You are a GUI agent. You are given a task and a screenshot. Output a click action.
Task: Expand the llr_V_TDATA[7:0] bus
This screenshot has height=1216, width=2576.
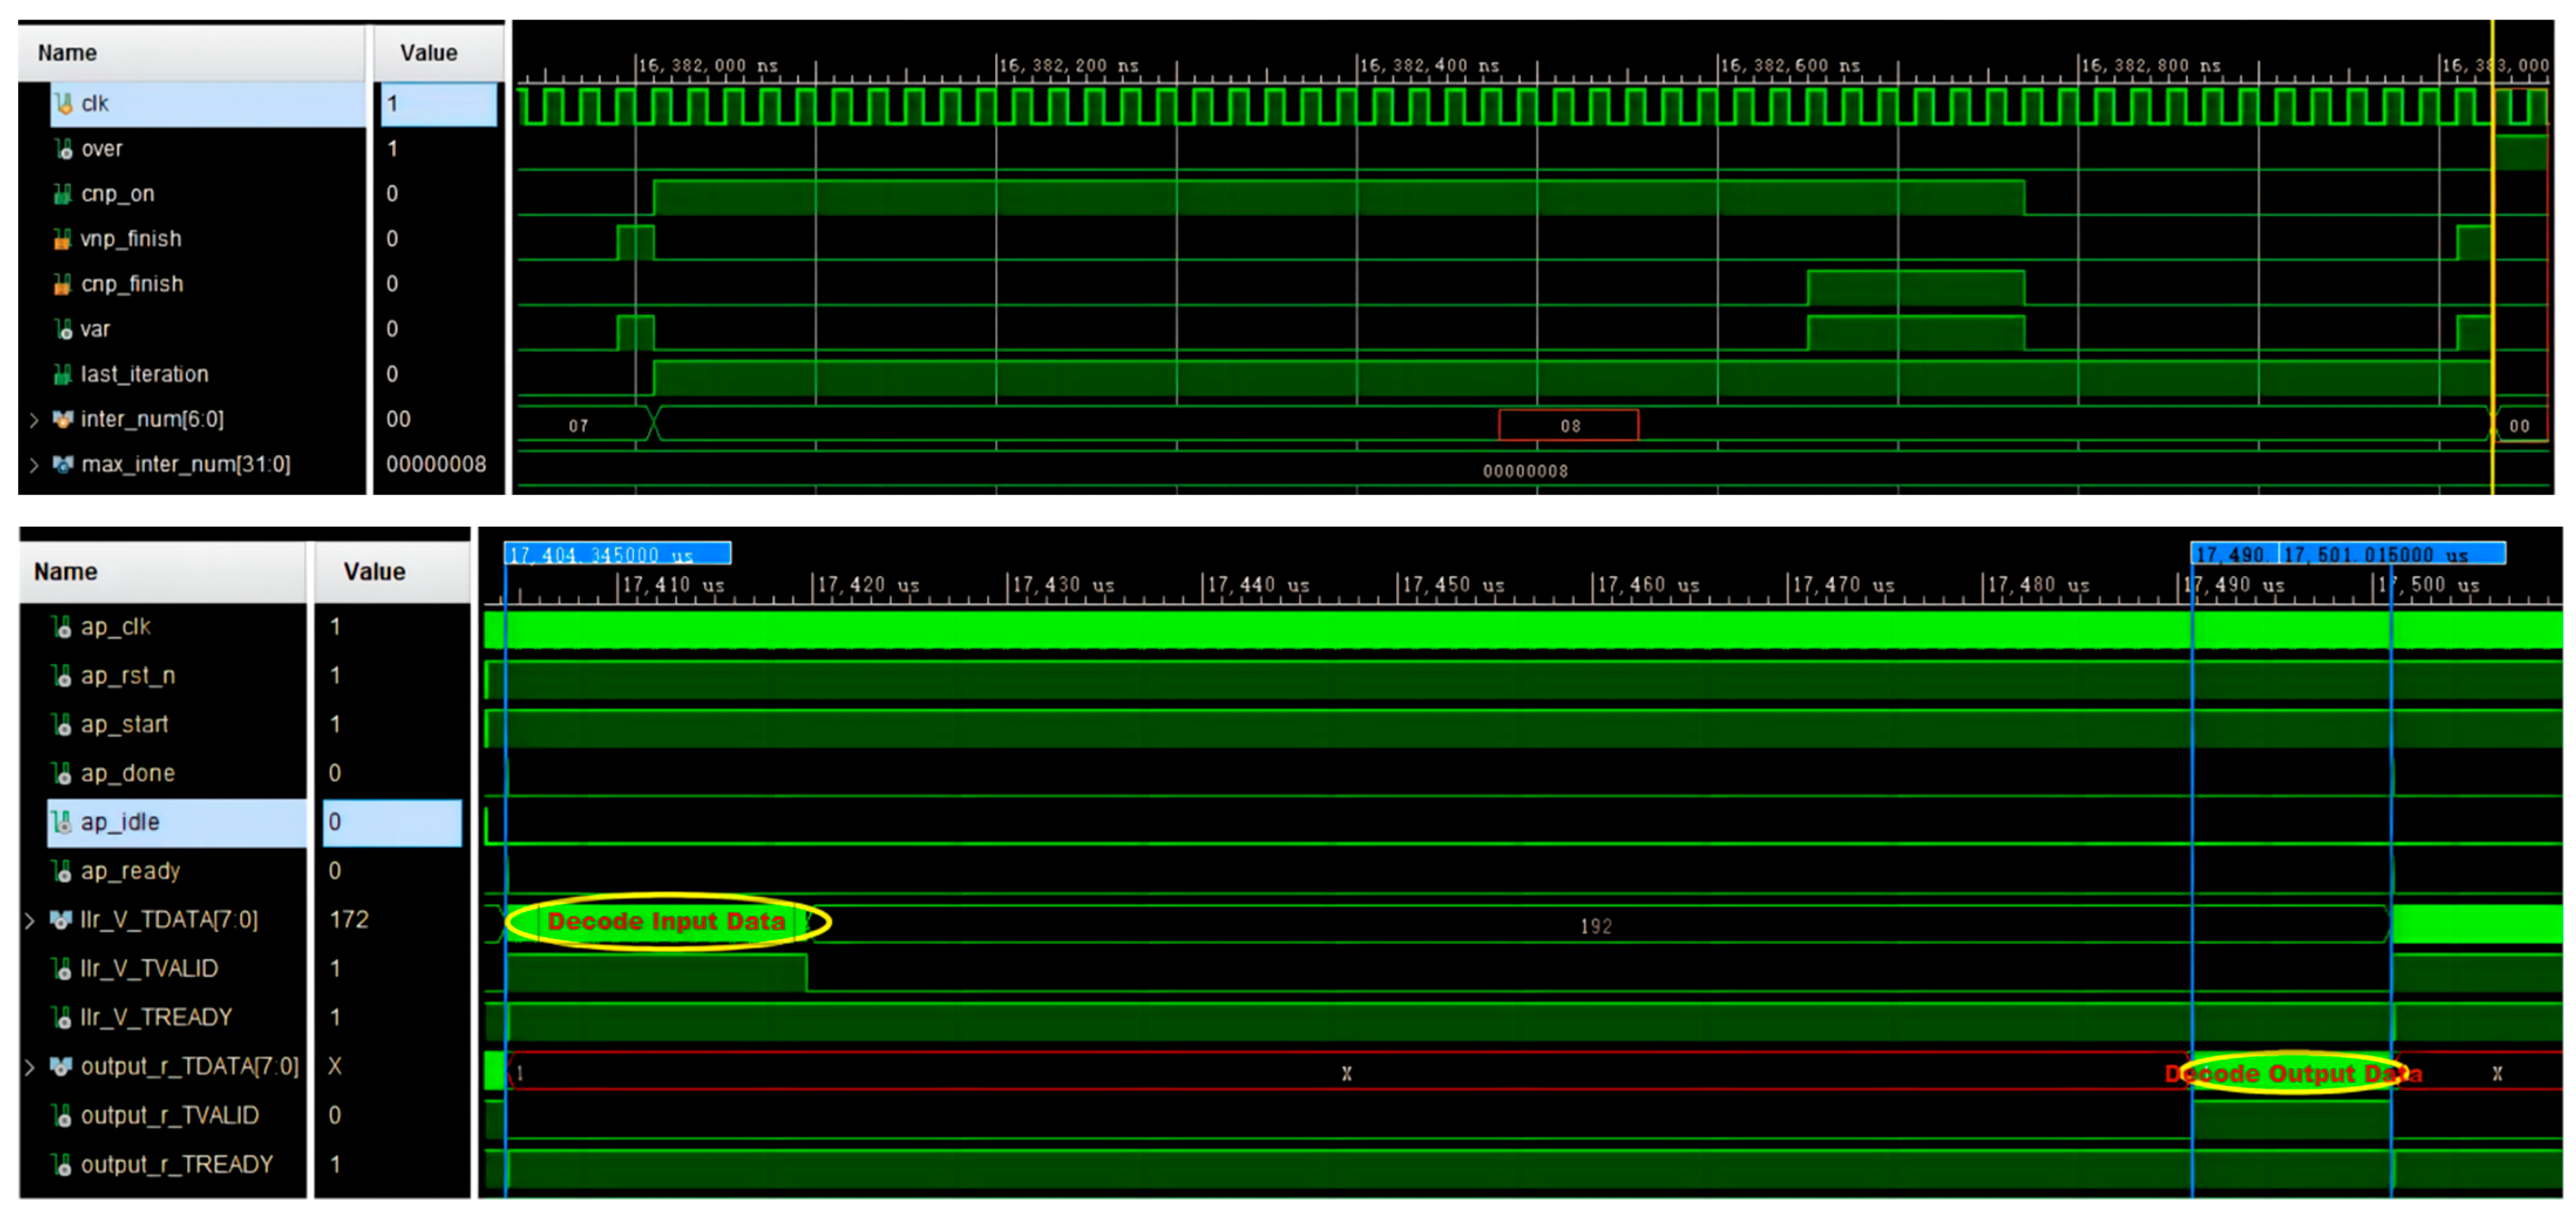click(x=30, y=921)
